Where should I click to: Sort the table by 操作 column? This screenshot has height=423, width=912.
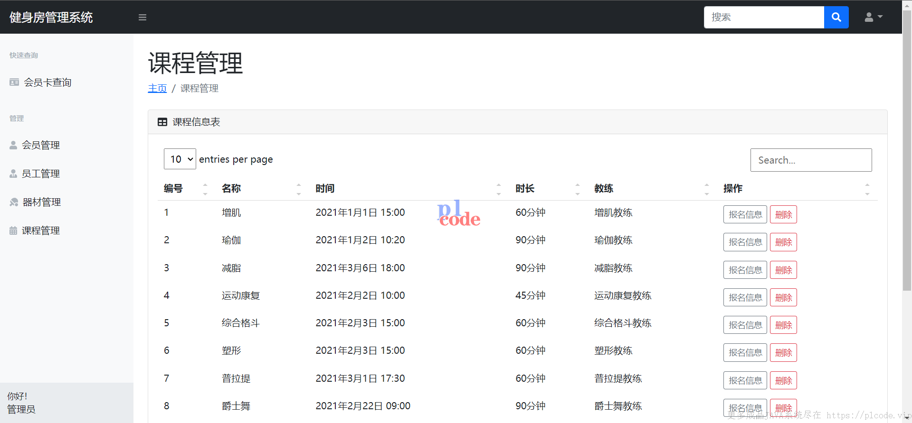[x=798, y=189]
